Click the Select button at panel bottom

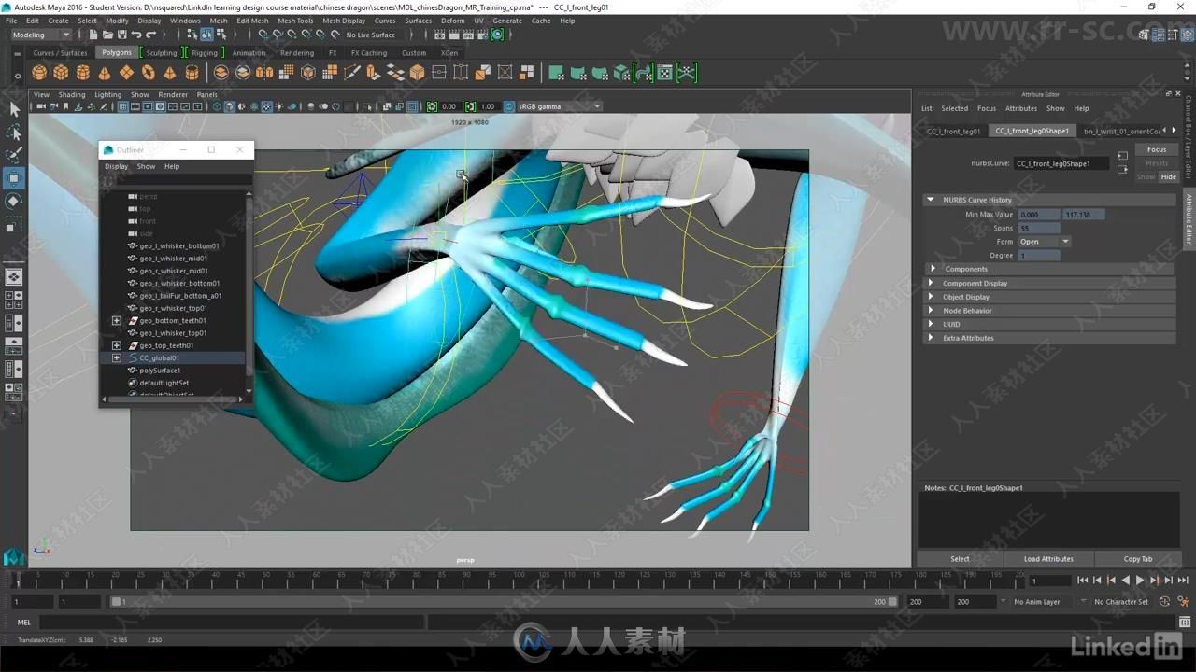[x=960, y=558]
